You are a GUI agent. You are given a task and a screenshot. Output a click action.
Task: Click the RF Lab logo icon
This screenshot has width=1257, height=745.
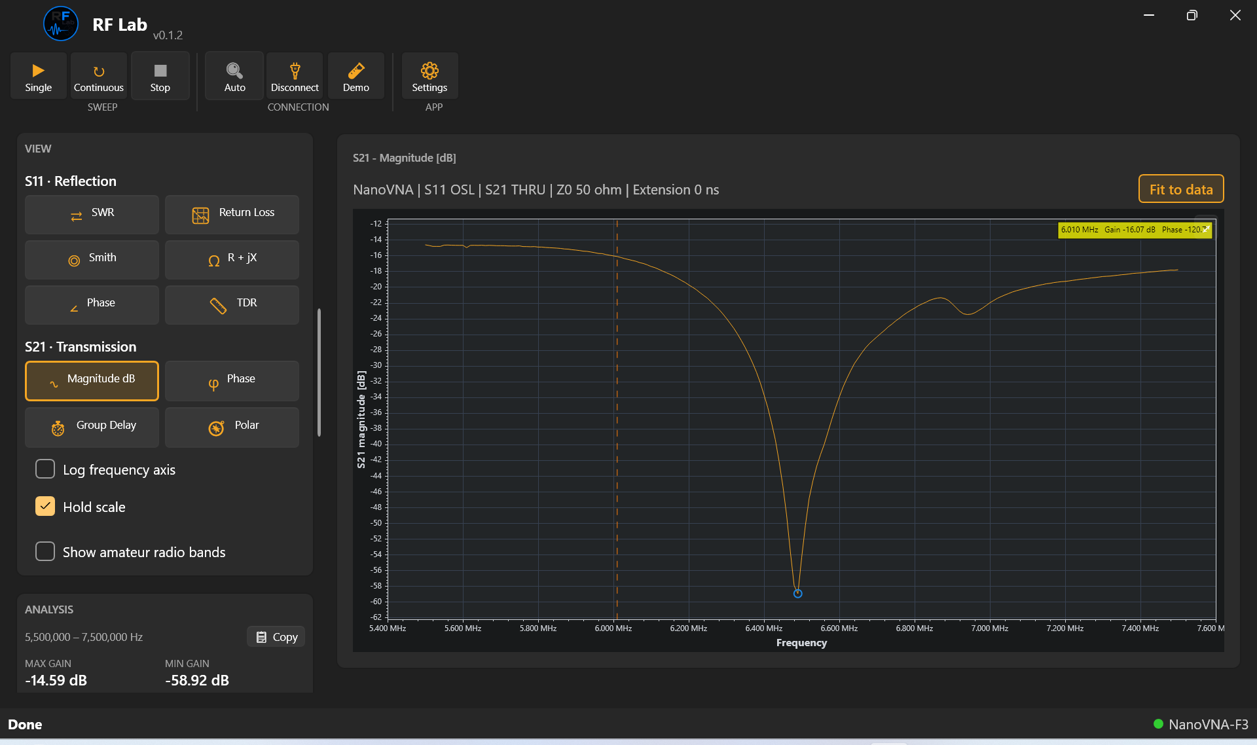click(61, 24)
